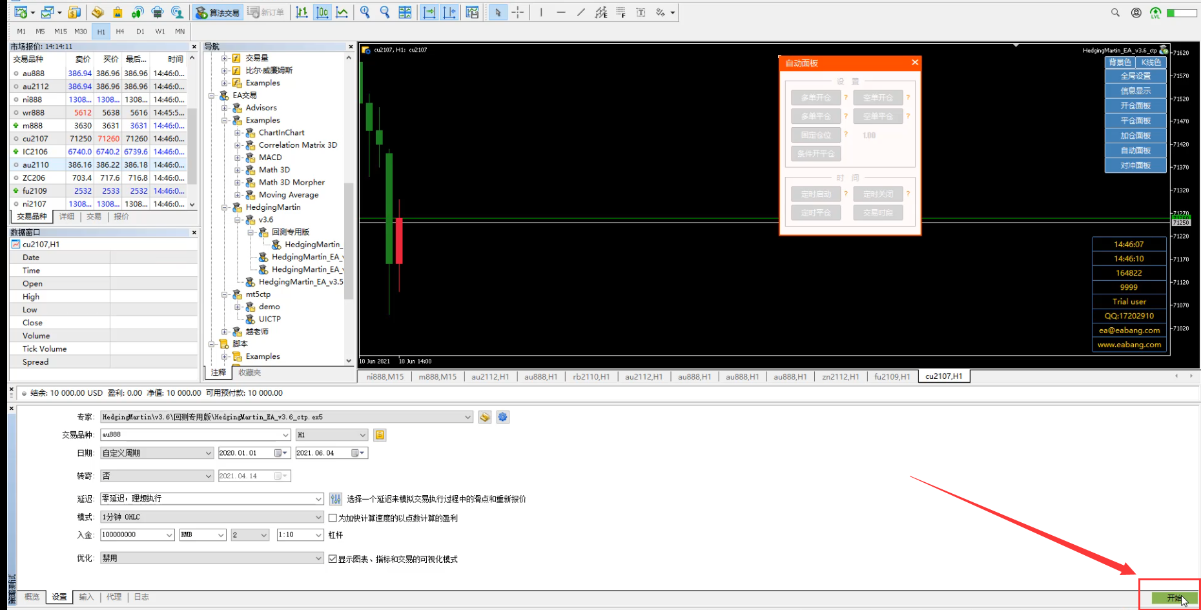
Task: Toggle visual mode checkbox 显示图表
Action: (333, 559)
